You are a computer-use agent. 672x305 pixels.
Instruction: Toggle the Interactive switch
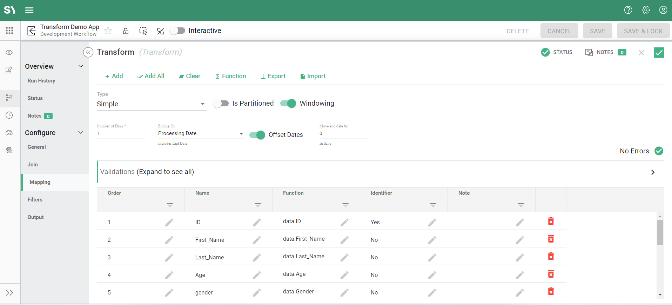pos(177,31)
